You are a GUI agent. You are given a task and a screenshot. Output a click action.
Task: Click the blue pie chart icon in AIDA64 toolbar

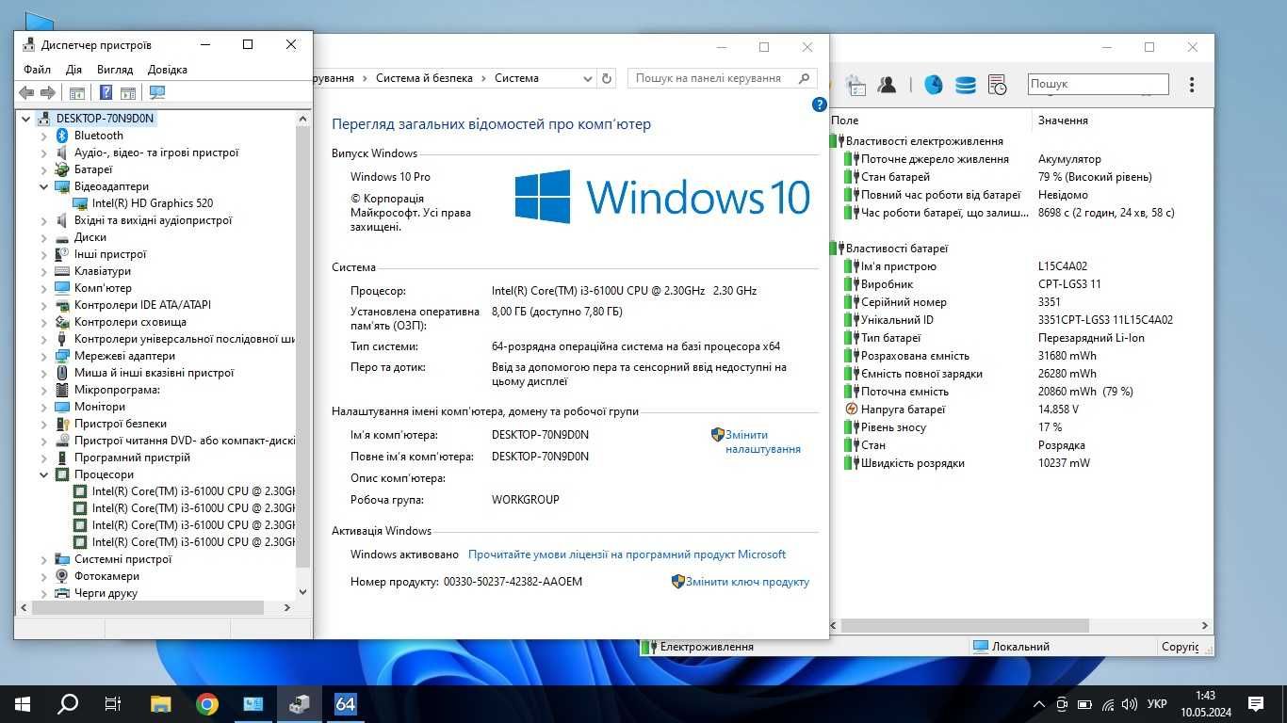[x=933, y=85]
